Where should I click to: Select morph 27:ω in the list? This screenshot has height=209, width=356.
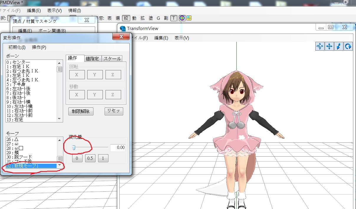click(31, 144)
